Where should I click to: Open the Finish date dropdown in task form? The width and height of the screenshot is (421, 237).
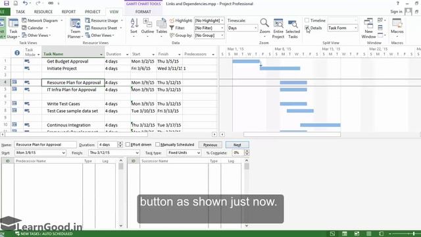pos(137,153)
